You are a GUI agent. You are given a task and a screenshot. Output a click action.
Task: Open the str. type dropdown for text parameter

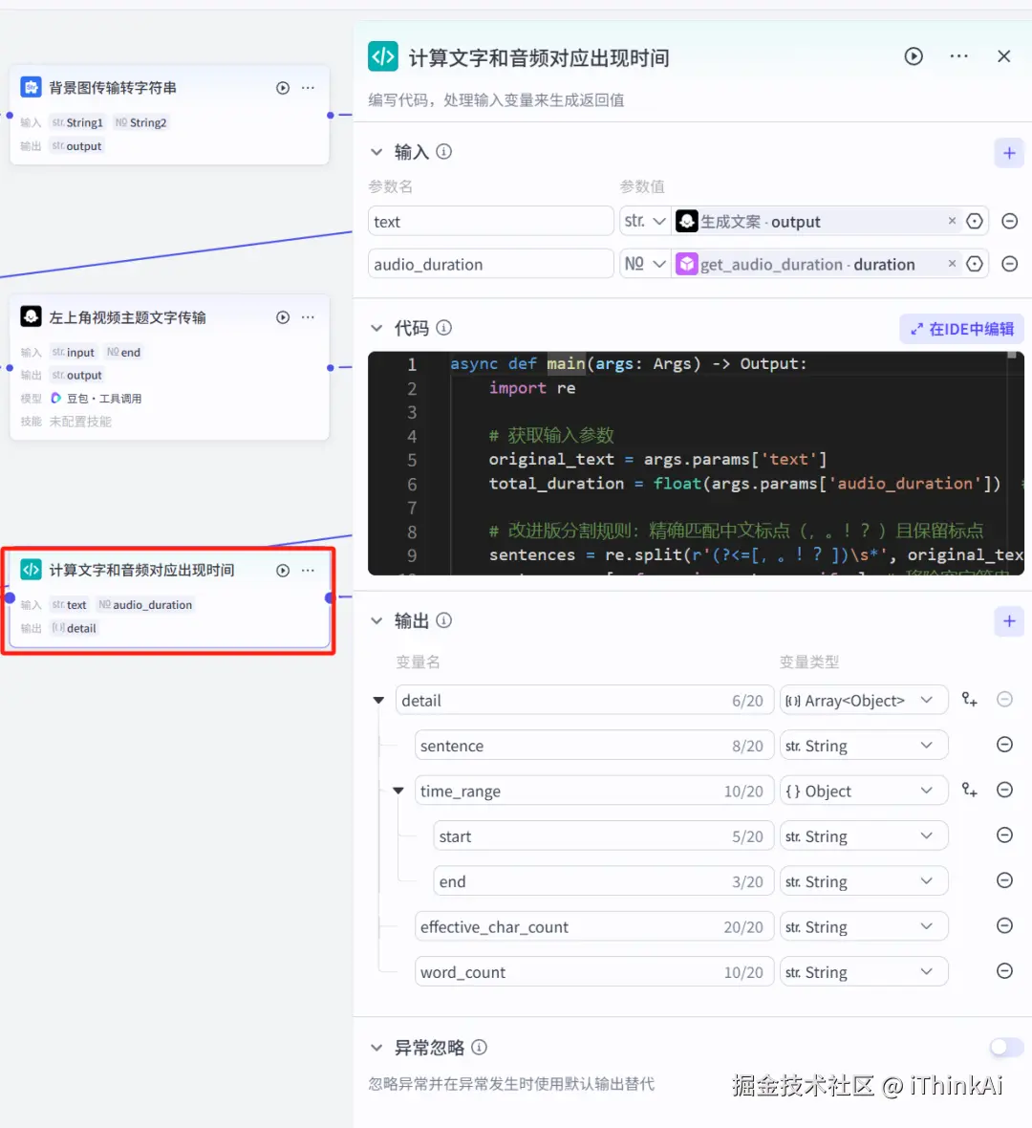point(645,221)
